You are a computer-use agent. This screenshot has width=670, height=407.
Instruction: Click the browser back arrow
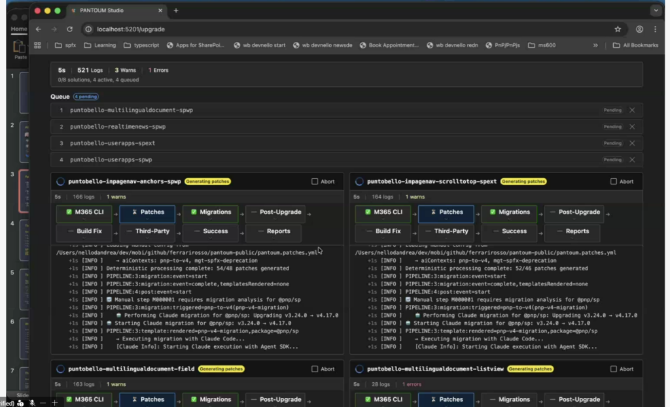pyautogui.click(x=38, y=29)
